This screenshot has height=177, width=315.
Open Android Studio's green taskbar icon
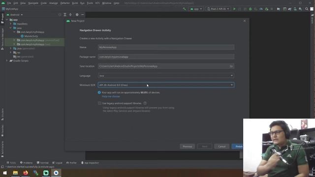pyautogui.click(x=46, y=173)
